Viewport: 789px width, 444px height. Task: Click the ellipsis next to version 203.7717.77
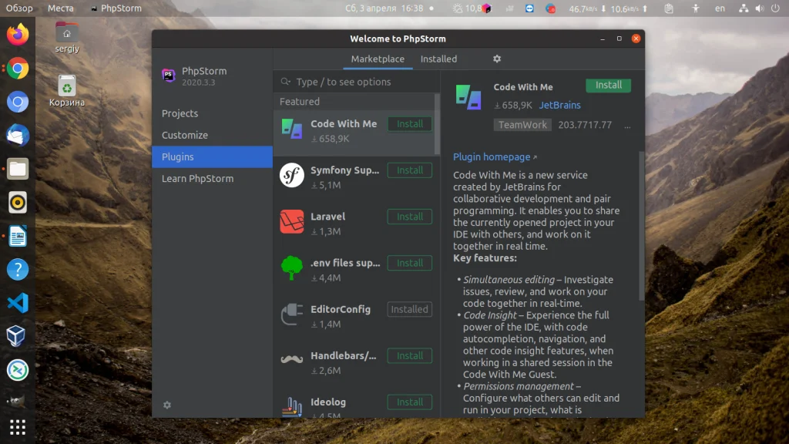(x=627, y=126)
